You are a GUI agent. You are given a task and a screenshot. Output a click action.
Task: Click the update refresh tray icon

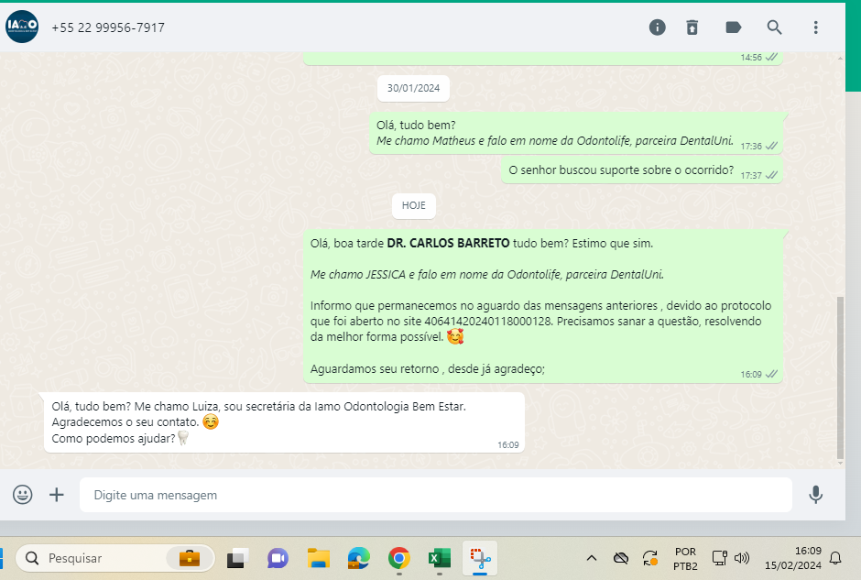click(x=650, y=559)
